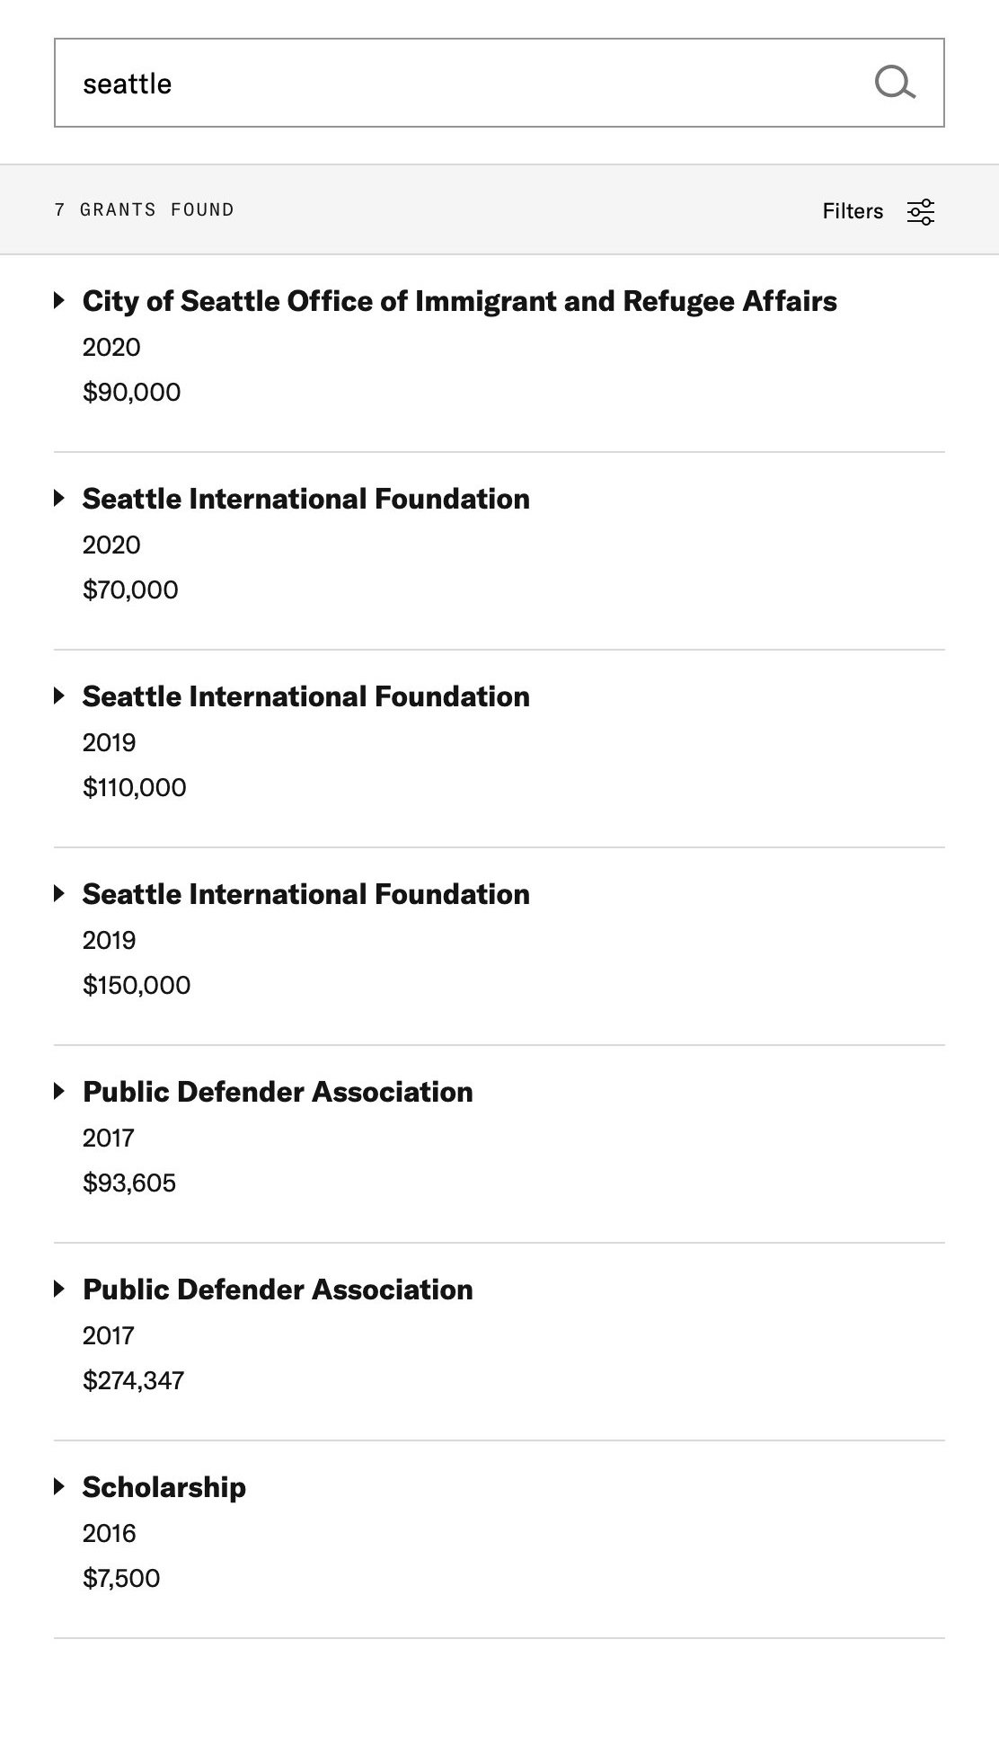Expand triangle for the $150,000 Seattle International Foundation grant
Image resolution: width=999 pixels, height=1737 pixels.
(x=59, y=893)
